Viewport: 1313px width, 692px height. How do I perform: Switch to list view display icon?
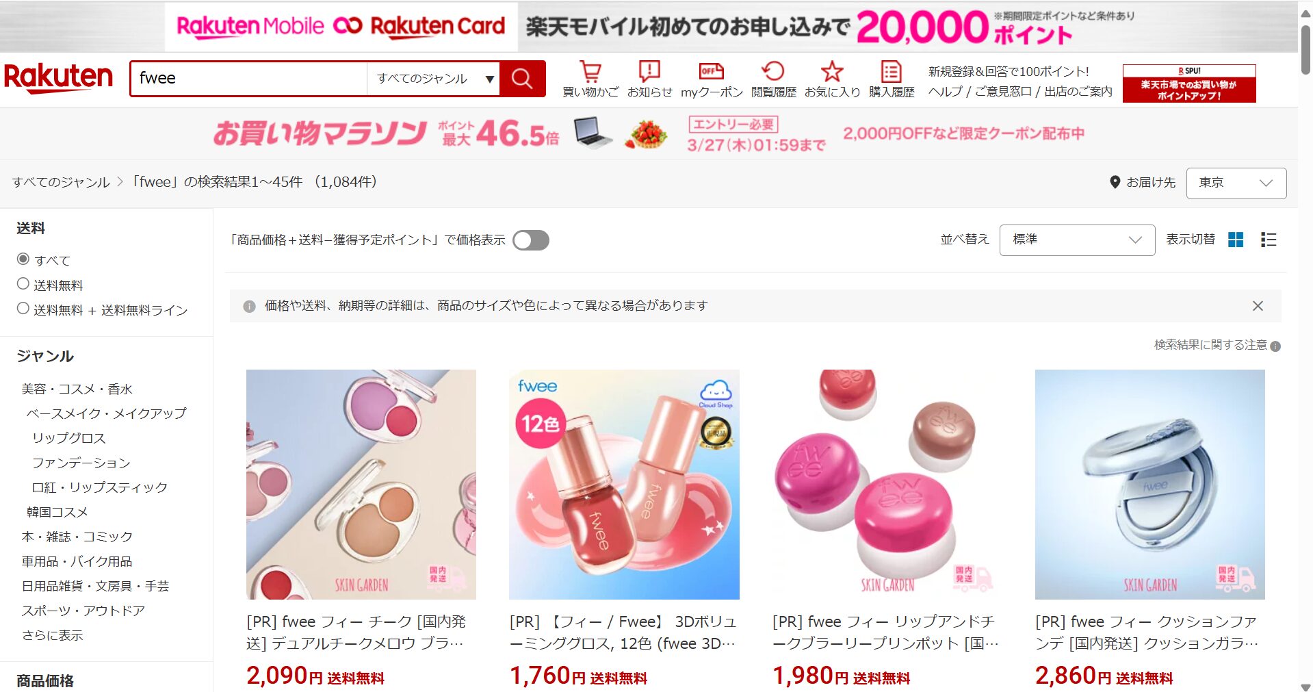pyautogui.click(x=1269, y=240)
